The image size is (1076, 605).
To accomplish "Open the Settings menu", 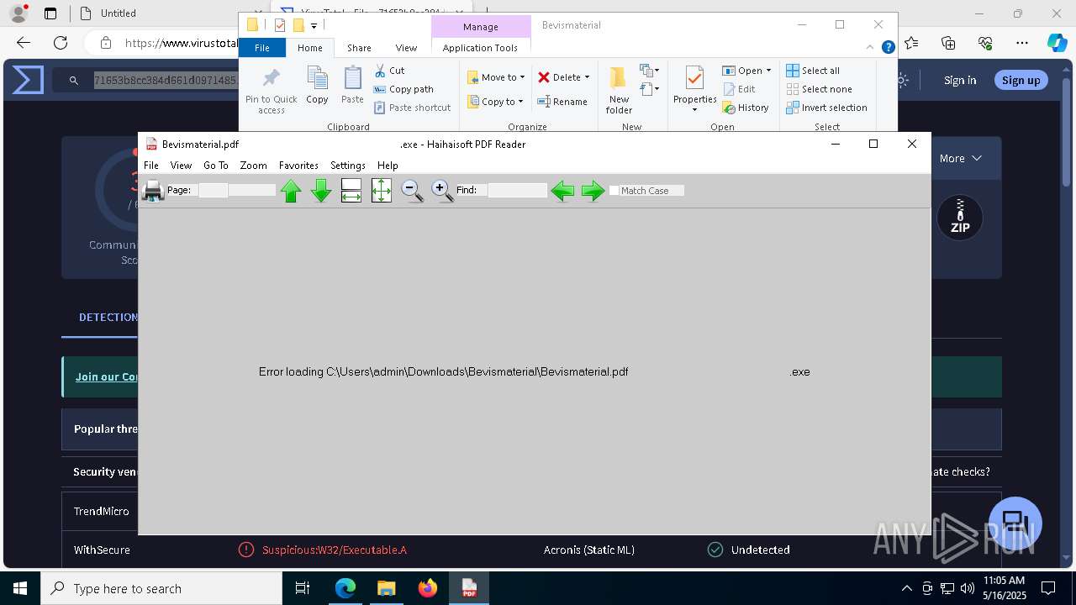I will pos(348,166).
